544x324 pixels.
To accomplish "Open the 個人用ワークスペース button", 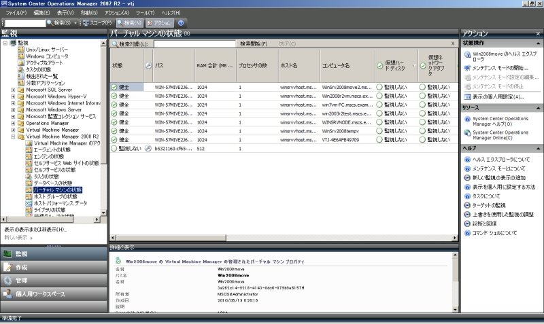I will [x=54, y=294].
